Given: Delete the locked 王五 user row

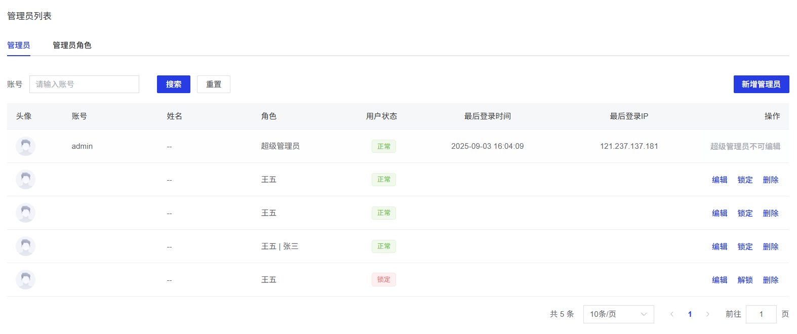Looking at the screenshot, I should click(x=771, y=280).
